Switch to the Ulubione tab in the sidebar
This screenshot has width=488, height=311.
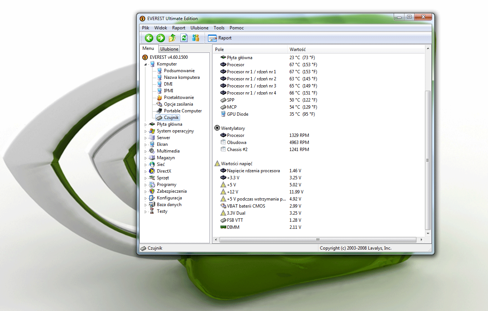pos(169,49)
